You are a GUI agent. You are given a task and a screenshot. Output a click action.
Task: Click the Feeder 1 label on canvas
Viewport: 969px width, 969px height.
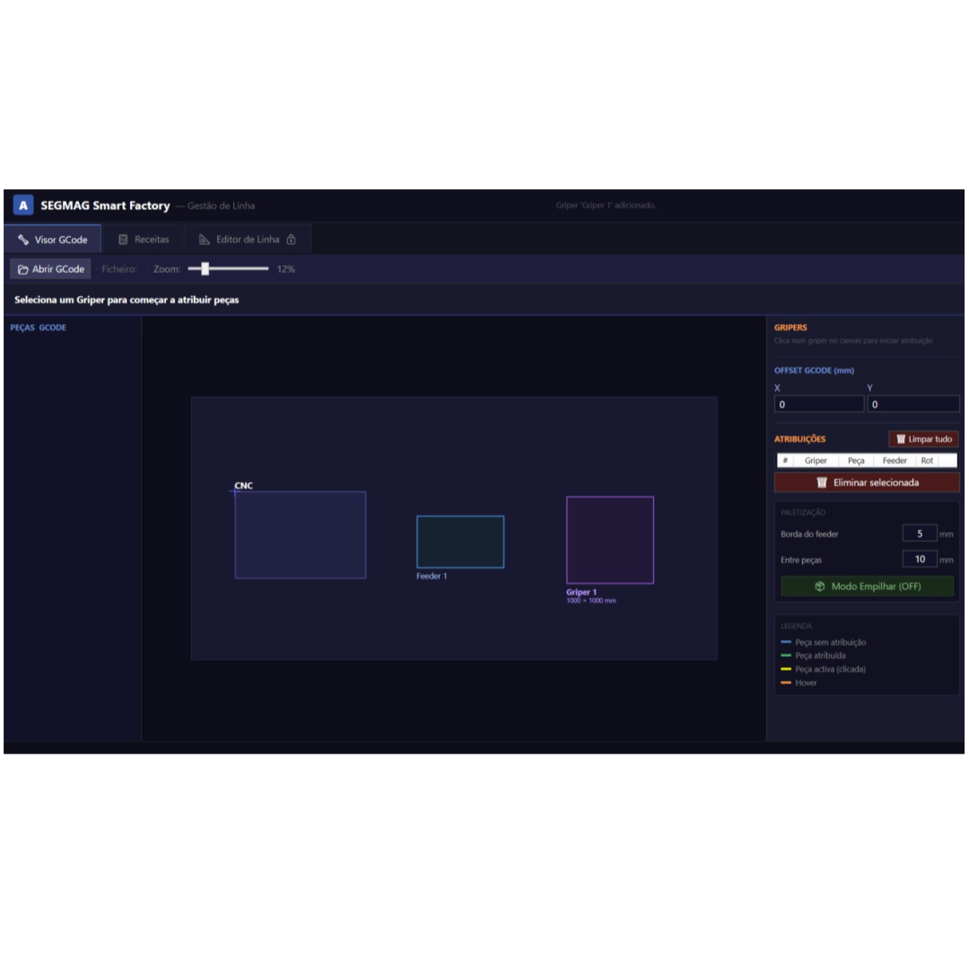click(432, 576)
